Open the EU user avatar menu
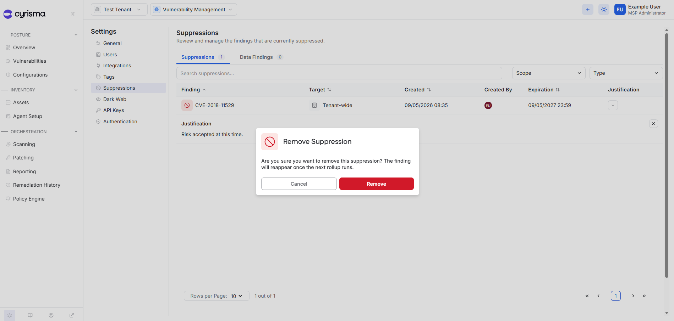Image resolution: width=674 pixels, height=321 pixels. pyautogui.click(x=620, y=10)
